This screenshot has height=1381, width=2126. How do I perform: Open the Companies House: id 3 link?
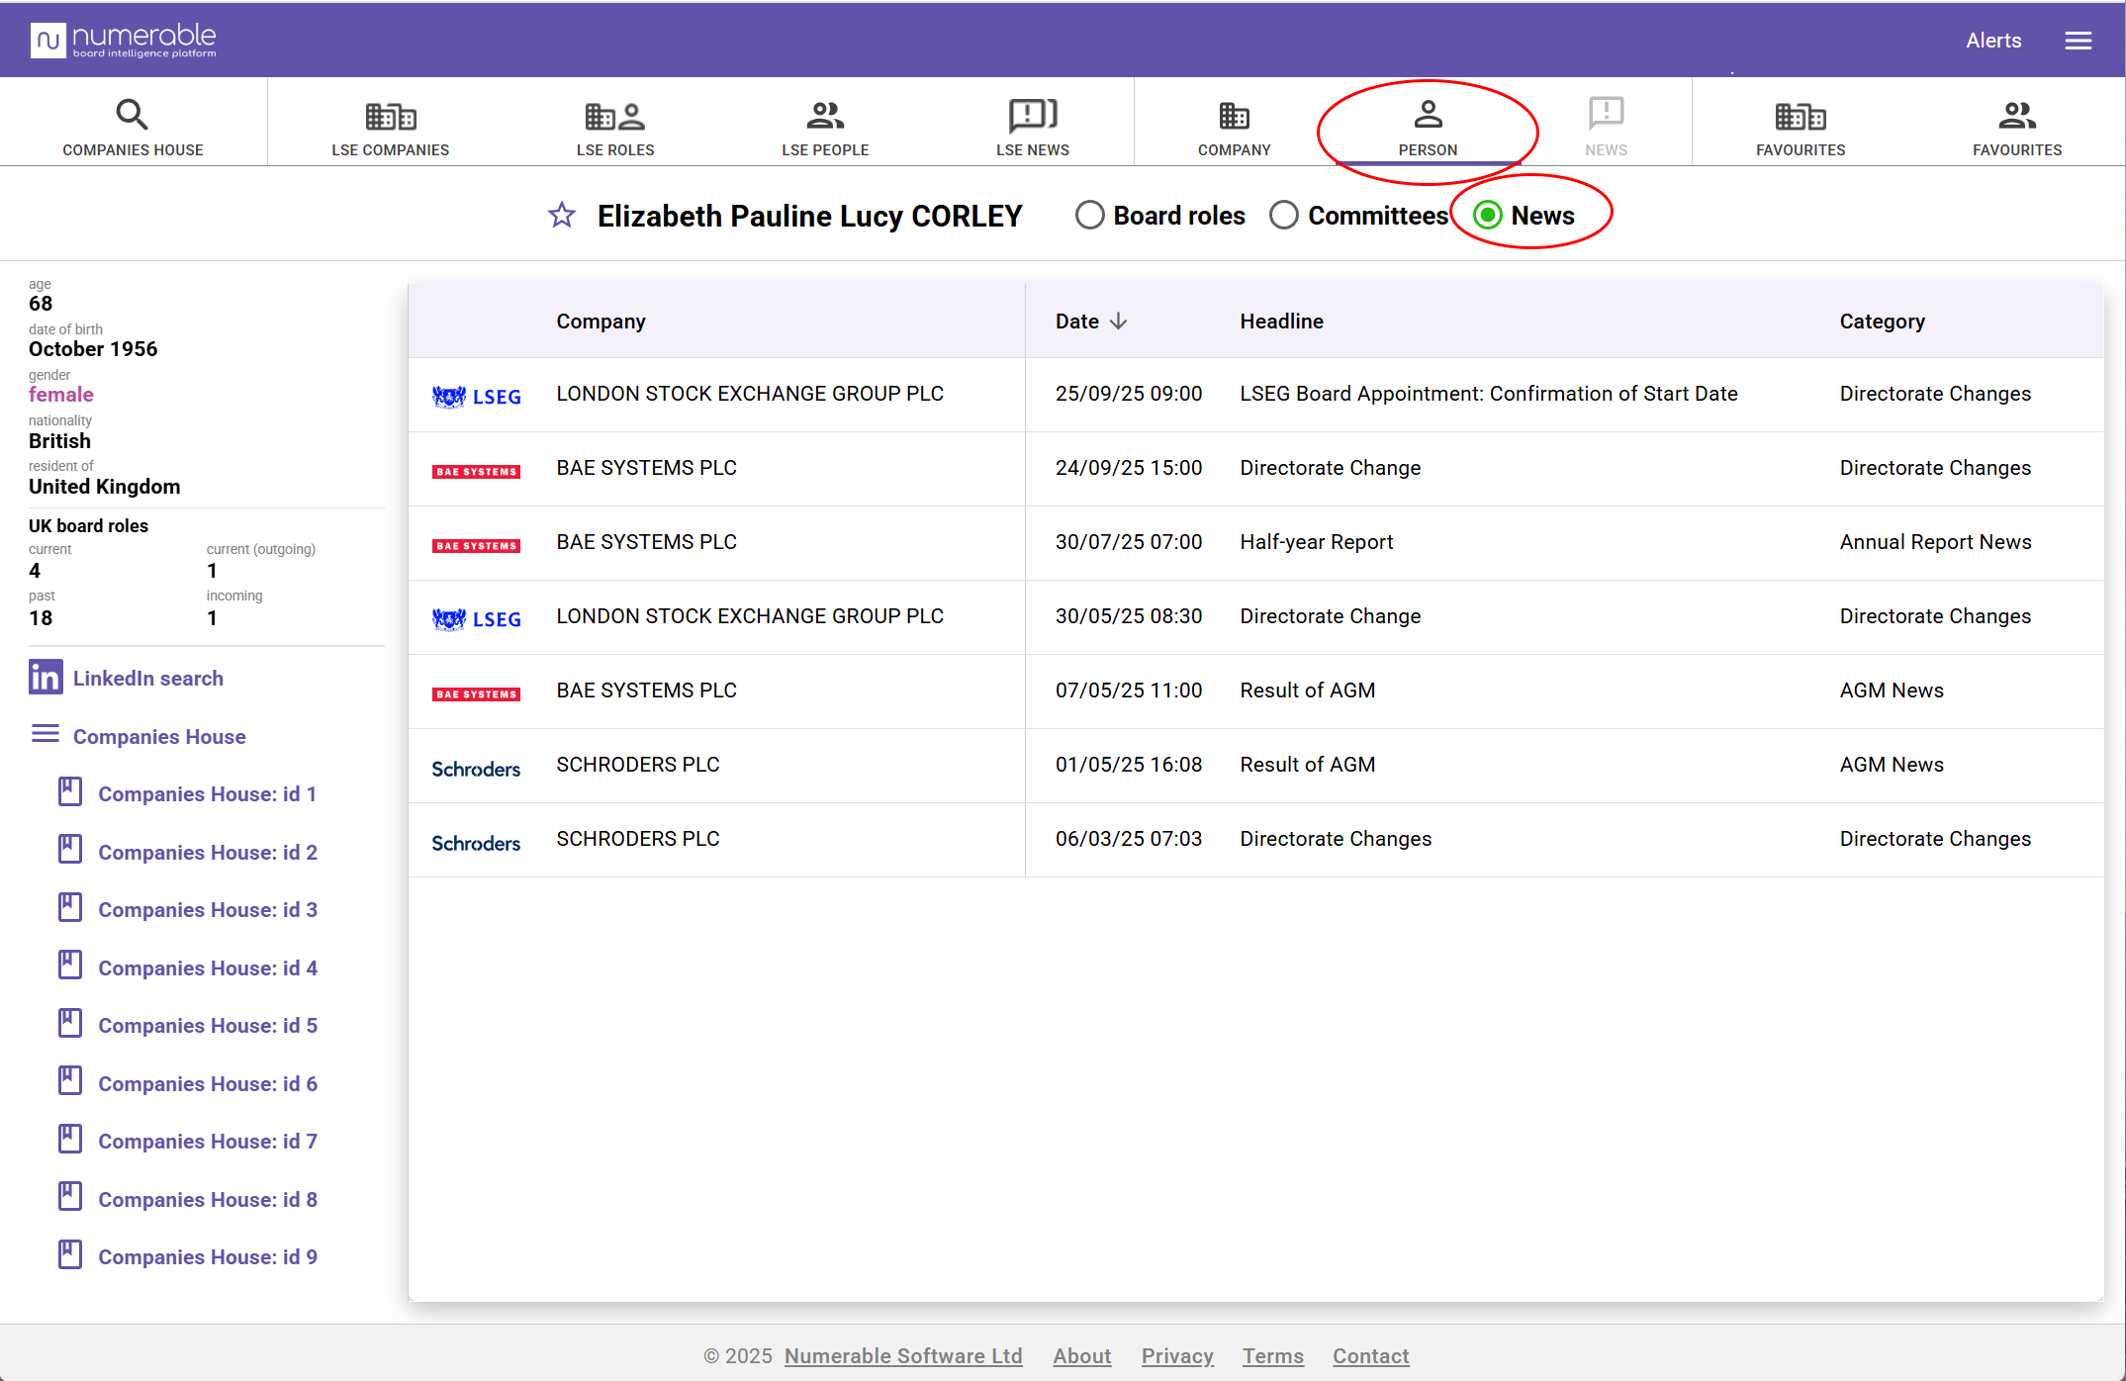207,909
